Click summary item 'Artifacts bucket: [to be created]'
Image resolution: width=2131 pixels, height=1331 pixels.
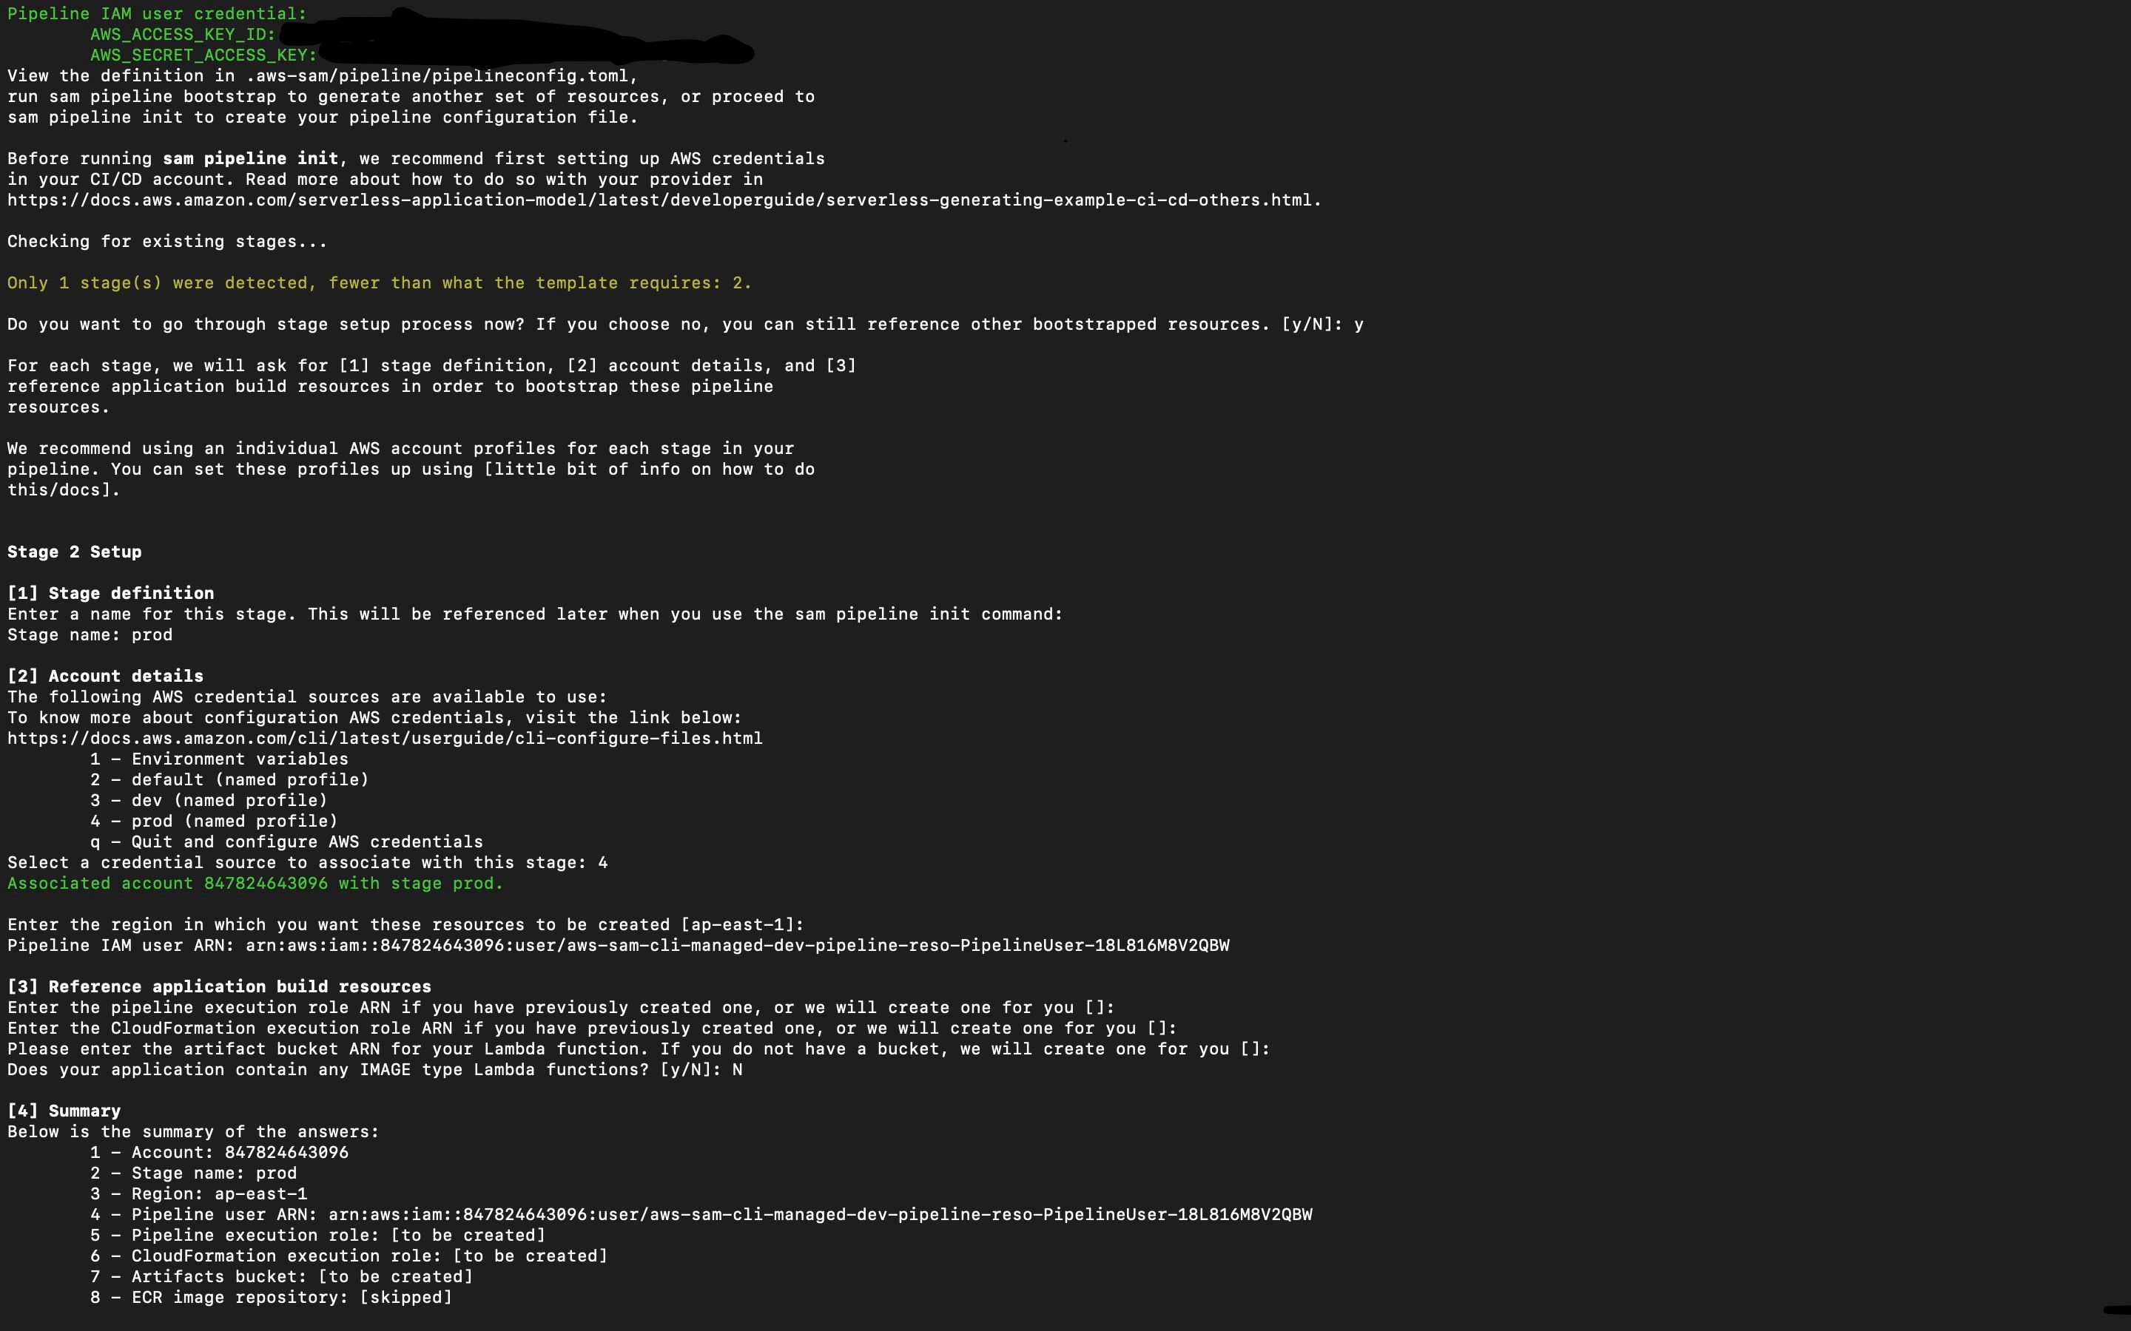[282, 1276]
